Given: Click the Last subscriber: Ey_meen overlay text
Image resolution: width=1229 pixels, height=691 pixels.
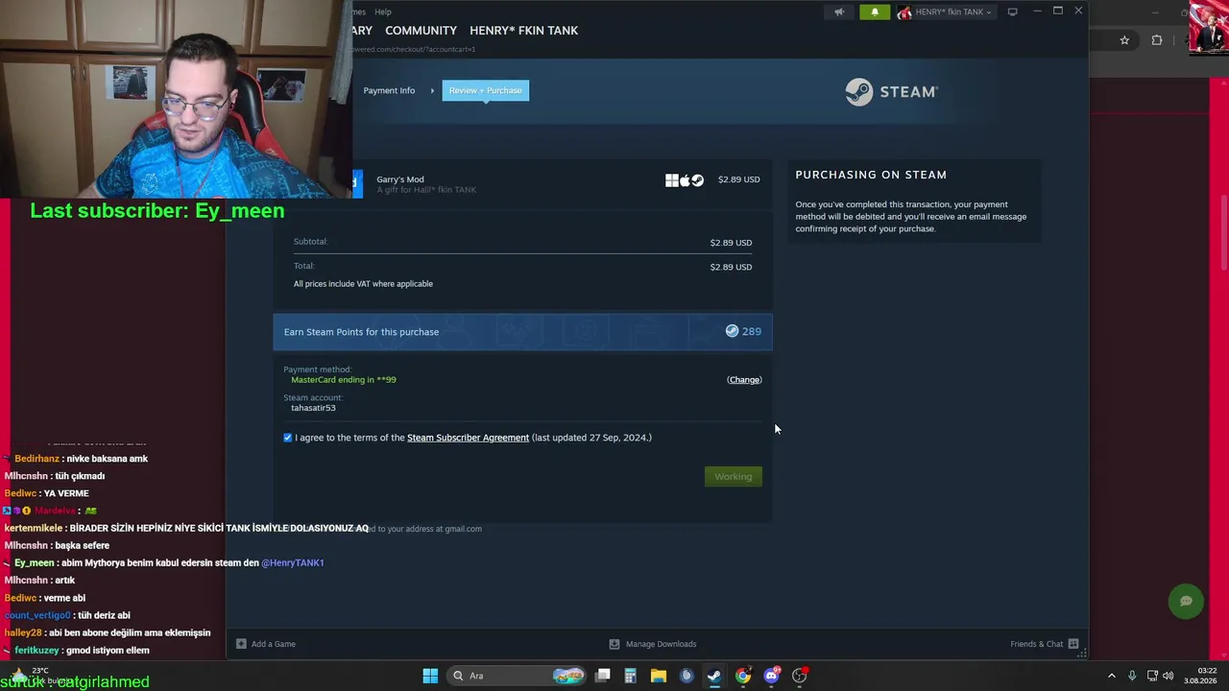Looking at the screenshot, I should 157,211.
